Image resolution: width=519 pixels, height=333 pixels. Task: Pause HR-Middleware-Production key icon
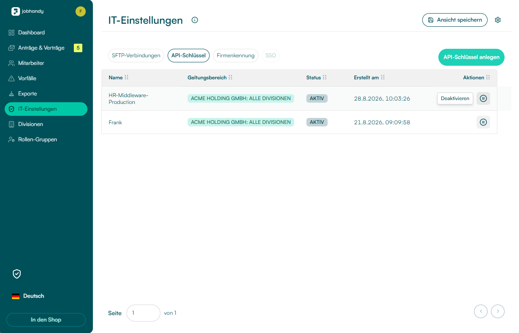point(483,98)
